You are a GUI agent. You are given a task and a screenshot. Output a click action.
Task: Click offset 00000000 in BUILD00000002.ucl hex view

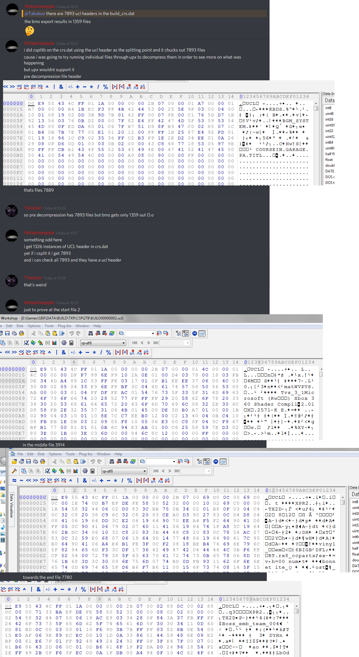(x=12, y=369)
